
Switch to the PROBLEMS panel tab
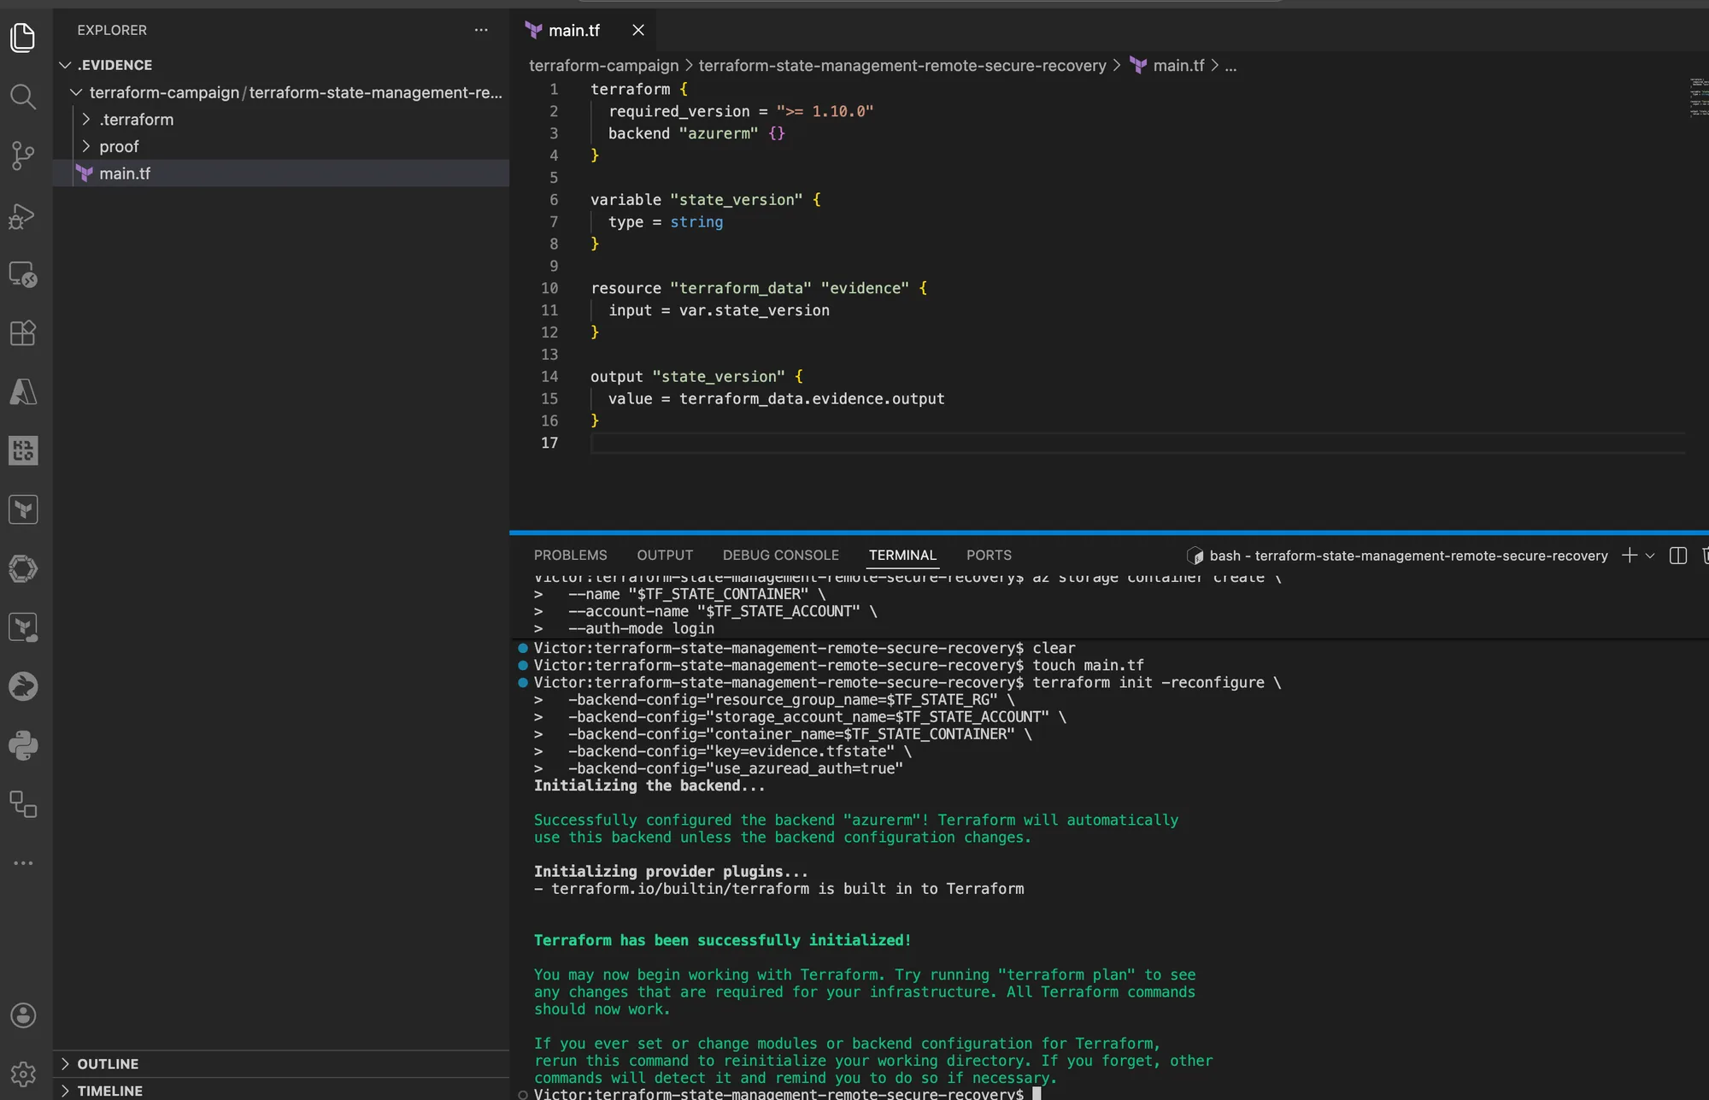point(571,556)
